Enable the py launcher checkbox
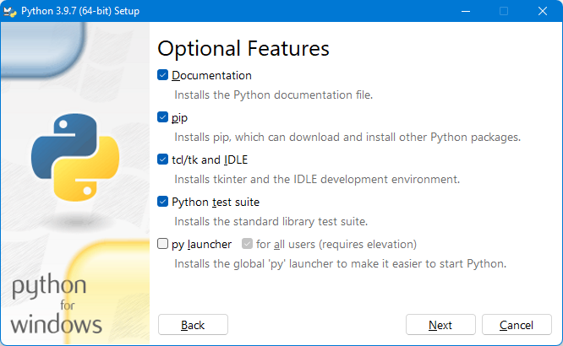This screenshot has height=346, width=563. tap(162, 244)
